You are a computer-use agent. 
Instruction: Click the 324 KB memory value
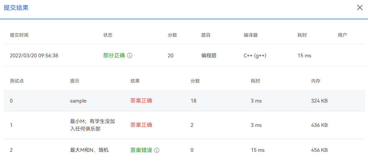coord(319,101)
